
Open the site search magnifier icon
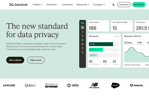113,5
